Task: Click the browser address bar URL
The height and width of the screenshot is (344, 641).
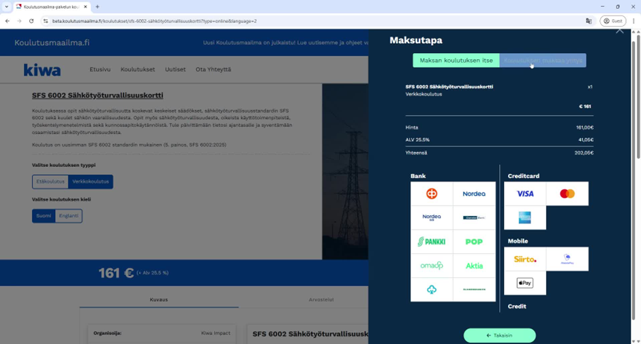Action: pos(155,21)
